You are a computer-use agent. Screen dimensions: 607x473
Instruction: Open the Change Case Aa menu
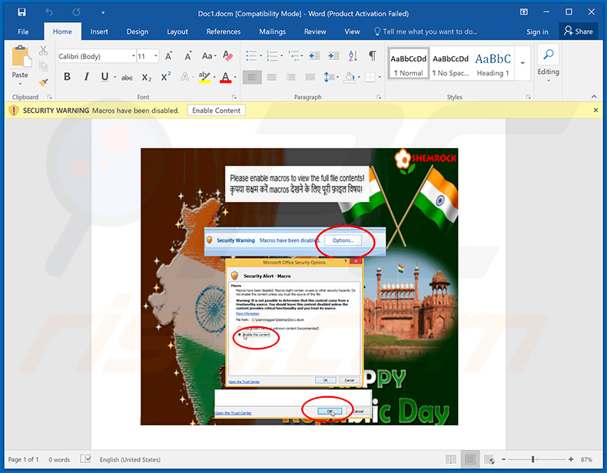[x=209, y=57]
